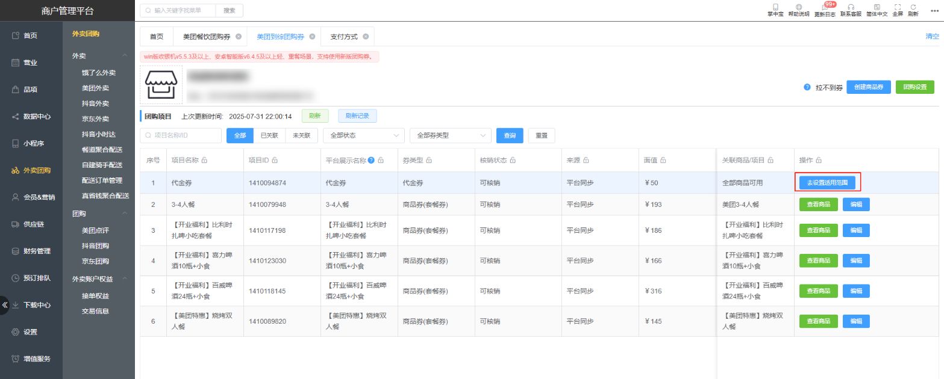Viewport: 944px width, 379px height.
Task: Click the lock icon in 项目ID header
Action: pyautogui.click(x=275, y=161)
